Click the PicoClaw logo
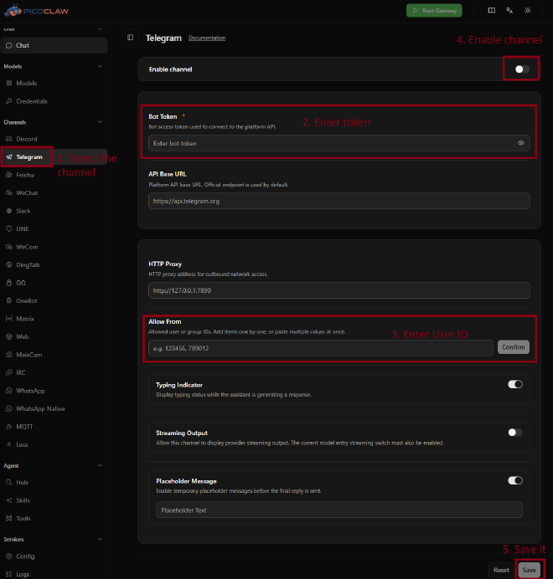The image size is (553, 579). click(36, 11)
